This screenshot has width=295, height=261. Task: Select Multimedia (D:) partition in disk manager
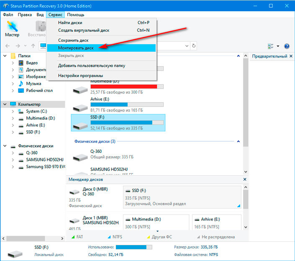[156, 222]
